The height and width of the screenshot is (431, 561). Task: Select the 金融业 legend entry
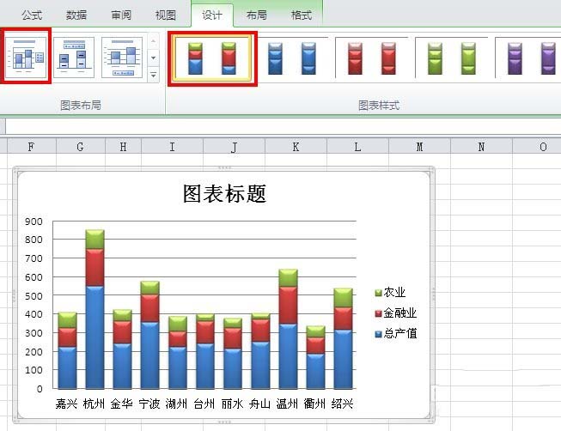pyautogui.click(x=395, y=313)
